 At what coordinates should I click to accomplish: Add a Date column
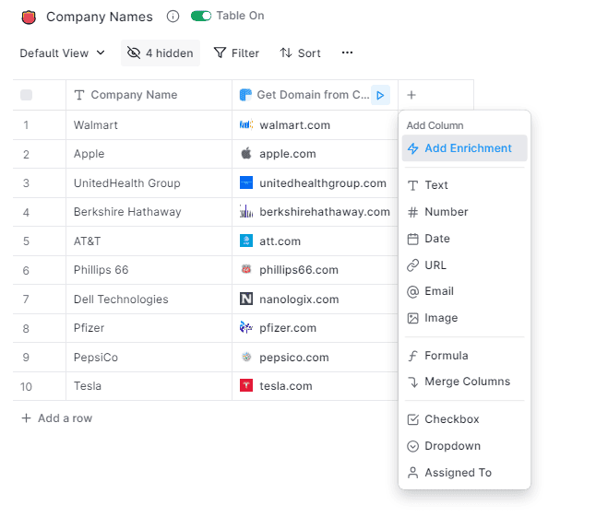pyautogui.click(x=464, y=239)
